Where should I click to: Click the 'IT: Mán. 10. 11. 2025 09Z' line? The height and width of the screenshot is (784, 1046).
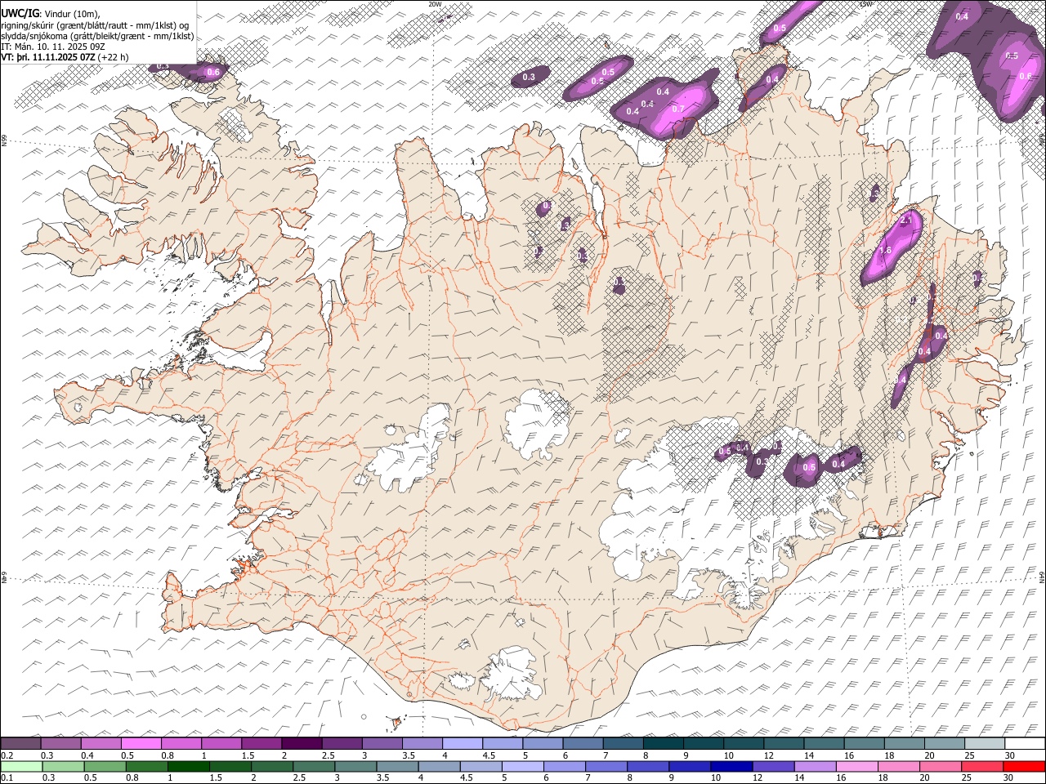pyautogui.click(x=53, y=47)
